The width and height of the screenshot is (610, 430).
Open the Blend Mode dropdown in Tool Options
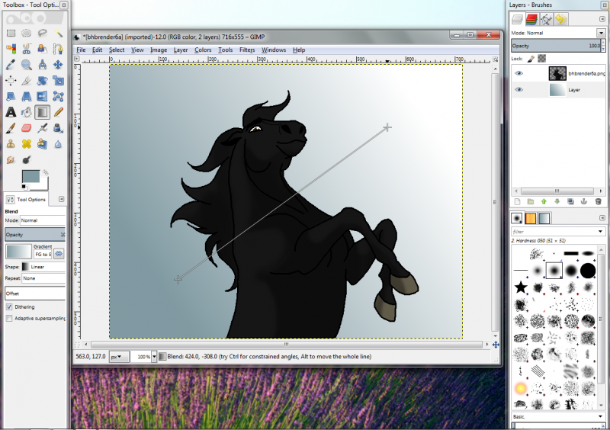tap(43, 220)
